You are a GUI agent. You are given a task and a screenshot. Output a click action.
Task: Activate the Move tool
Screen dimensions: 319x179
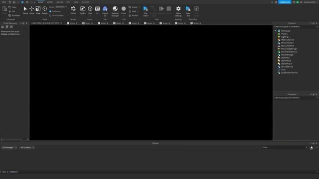(31, 10)
